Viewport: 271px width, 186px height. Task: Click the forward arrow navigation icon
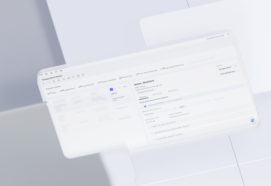(49, 82)
